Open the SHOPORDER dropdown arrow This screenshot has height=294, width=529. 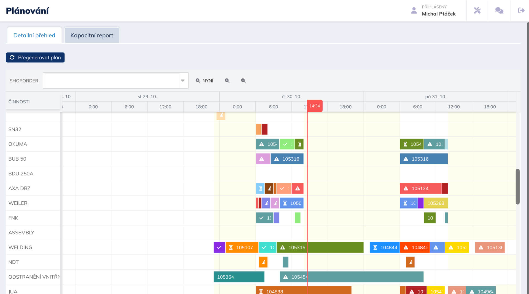click(183, 81)
